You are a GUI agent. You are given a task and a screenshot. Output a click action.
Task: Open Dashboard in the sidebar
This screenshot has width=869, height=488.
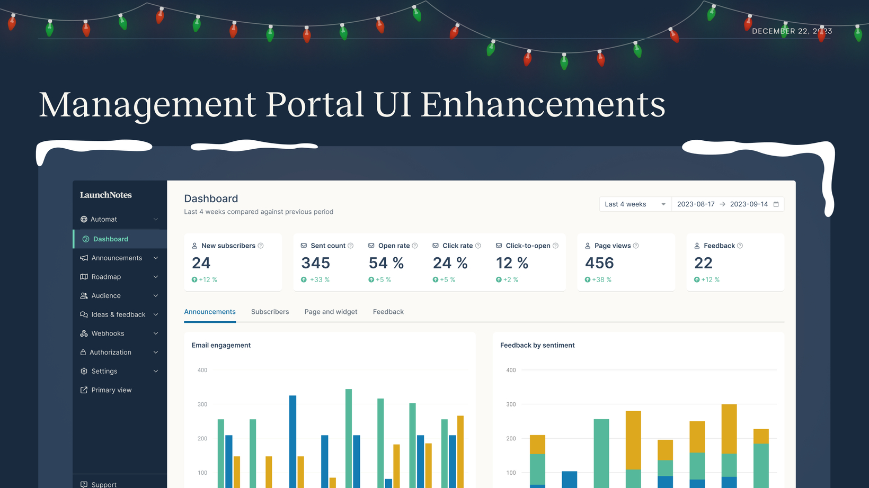(x=120, y=239)
